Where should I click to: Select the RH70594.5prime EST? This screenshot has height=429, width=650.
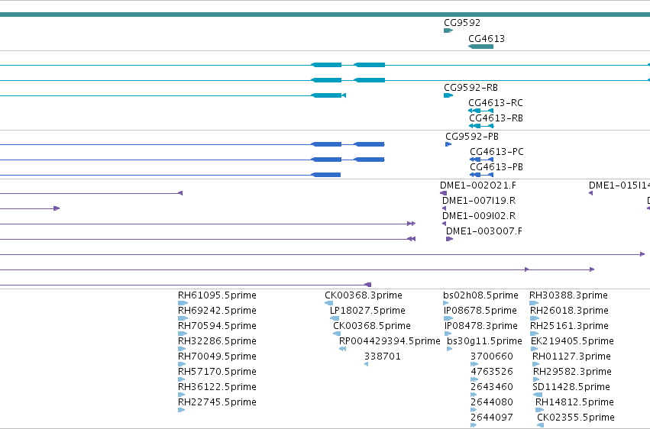coord(183,334)
